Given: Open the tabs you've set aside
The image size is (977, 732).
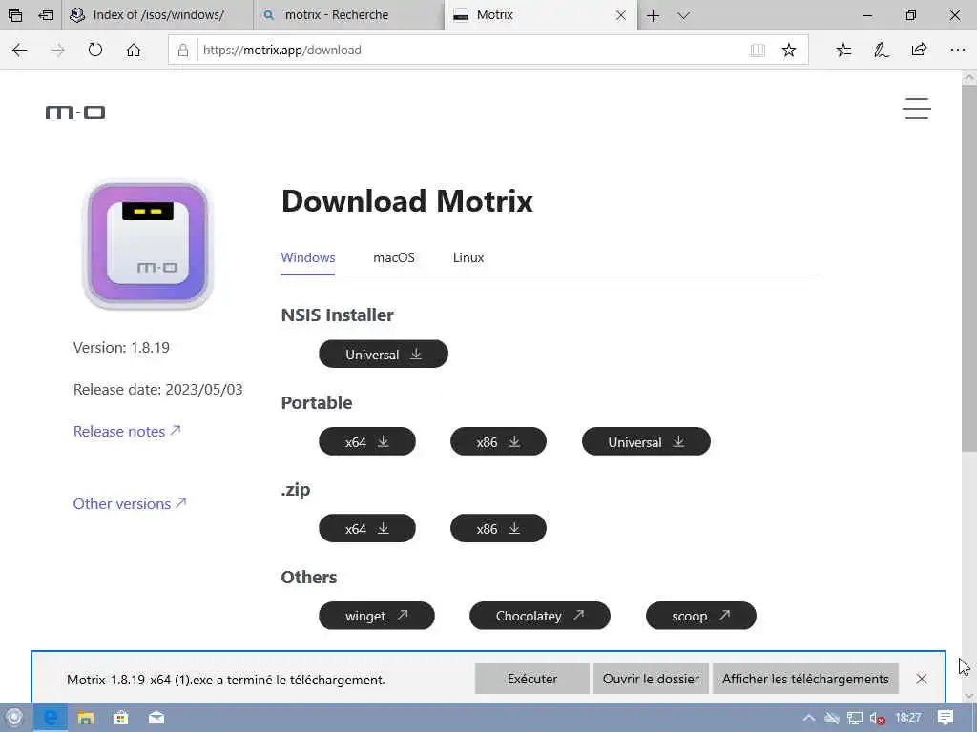Looking at the screenshot, I should 15,15.
